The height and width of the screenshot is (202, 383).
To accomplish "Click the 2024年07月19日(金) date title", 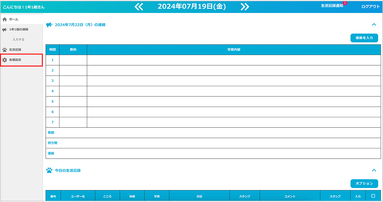I will [192, 7].
